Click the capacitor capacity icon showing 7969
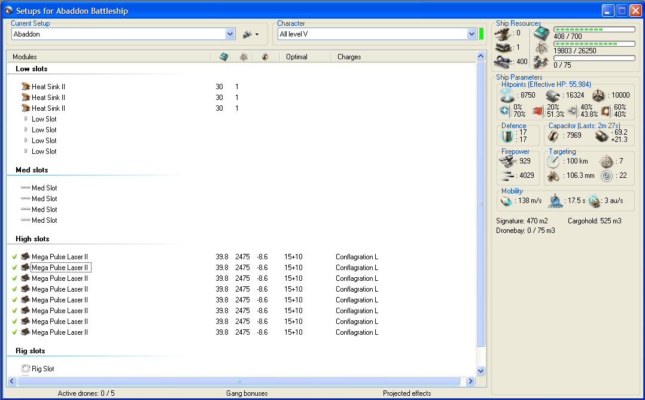The height and width of the screenshot is (400, 645). (553, 136)
